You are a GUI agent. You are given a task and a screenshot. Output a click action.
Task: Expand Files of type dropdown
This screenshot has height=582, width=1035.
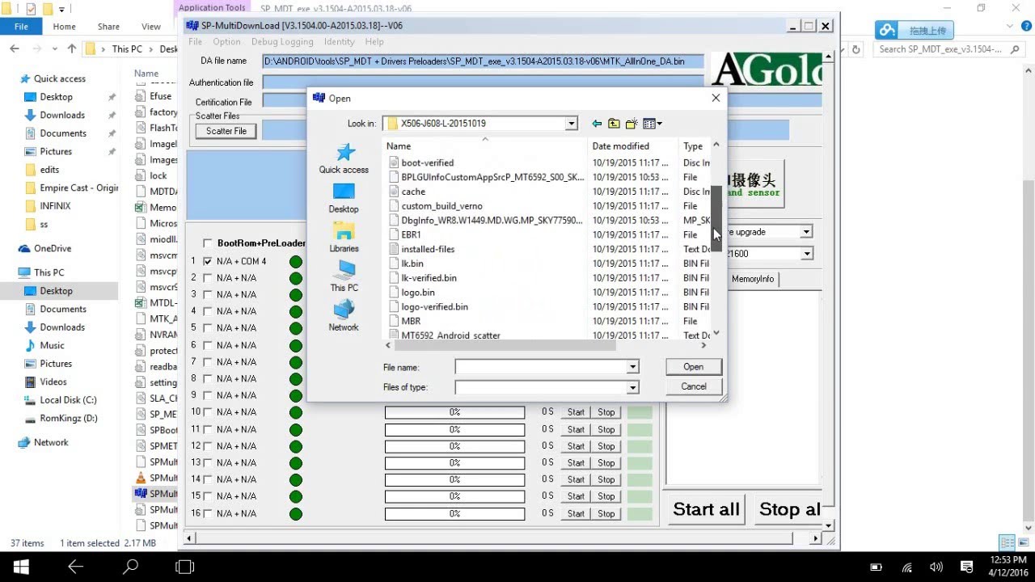click(632, 387)
